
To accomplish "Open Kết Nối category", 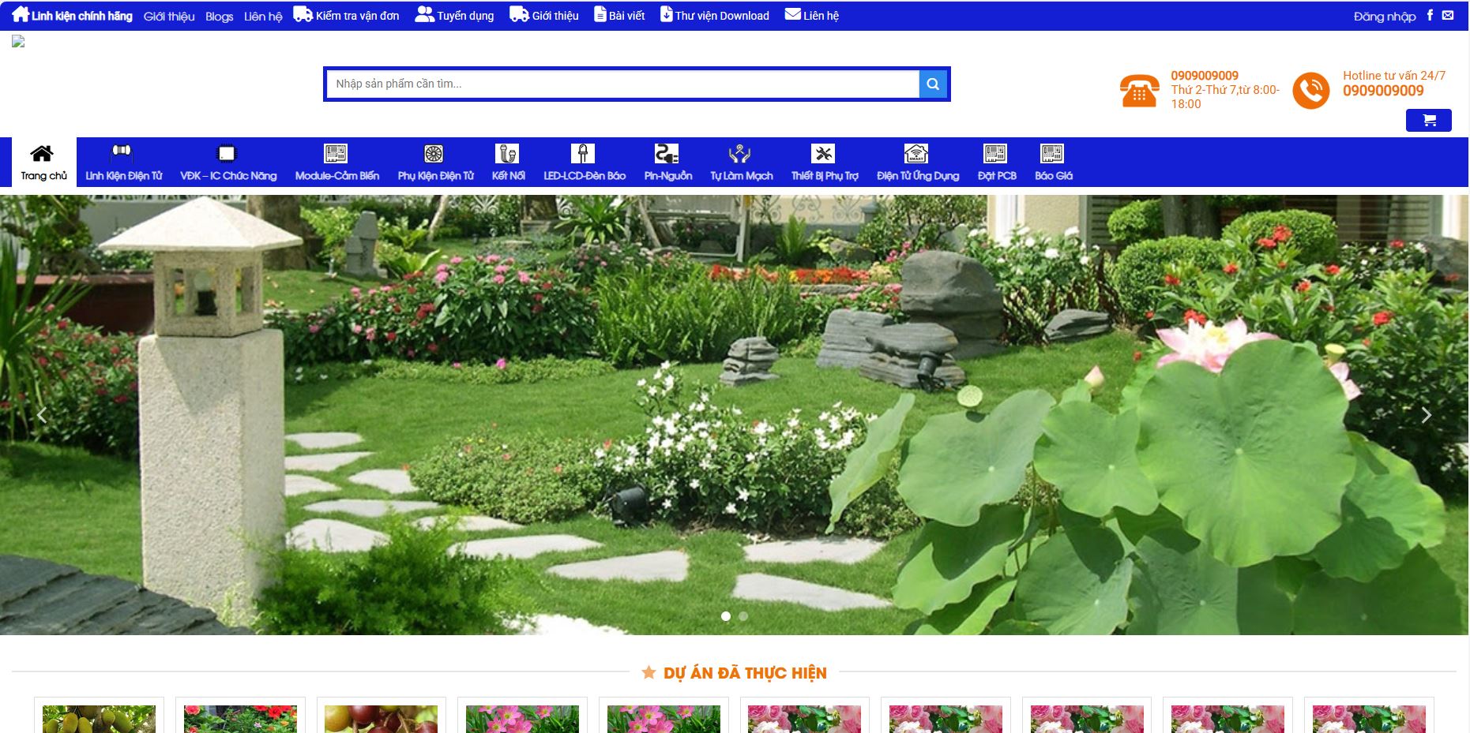I will click(x=508, y=163).
